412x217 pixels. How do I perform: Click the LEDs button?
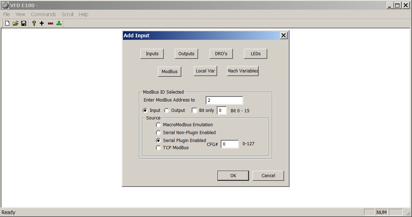tap(255, 54)
